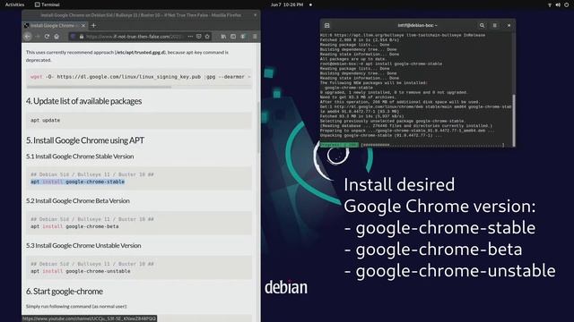The height and width of the screenshot is (322, 574).
Task: Click apt install google-chrome-beta command
Action: tap(74, 226)
